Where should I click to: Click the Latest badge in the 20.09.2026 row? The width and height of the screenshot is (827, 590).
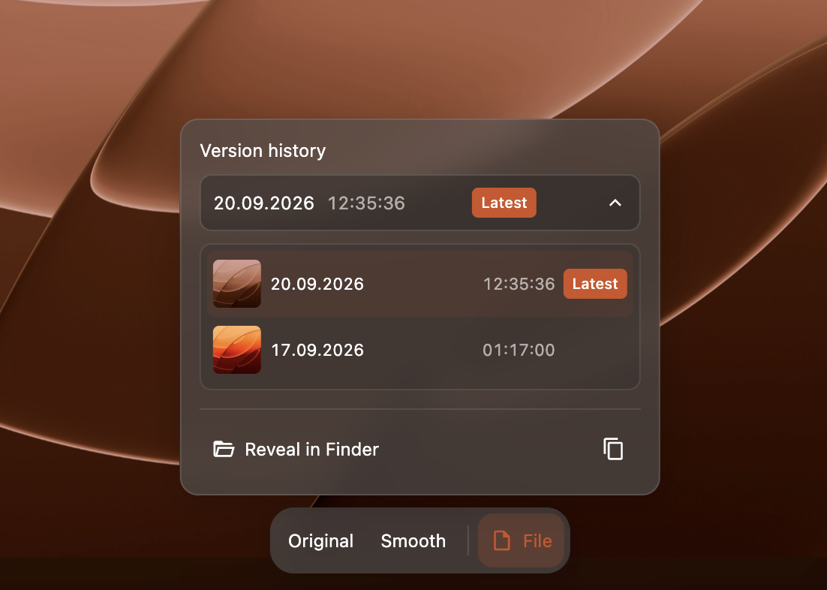tap(595, 284)
